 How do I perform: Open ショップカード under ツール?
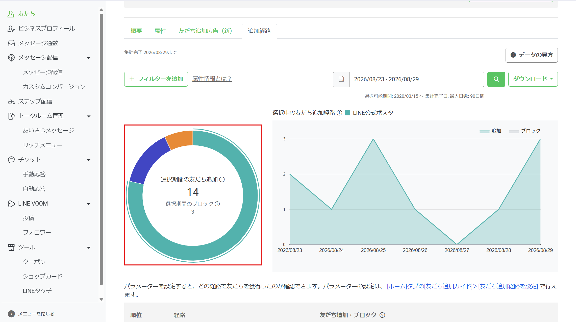pyautogui.click(x=43, y=277)
